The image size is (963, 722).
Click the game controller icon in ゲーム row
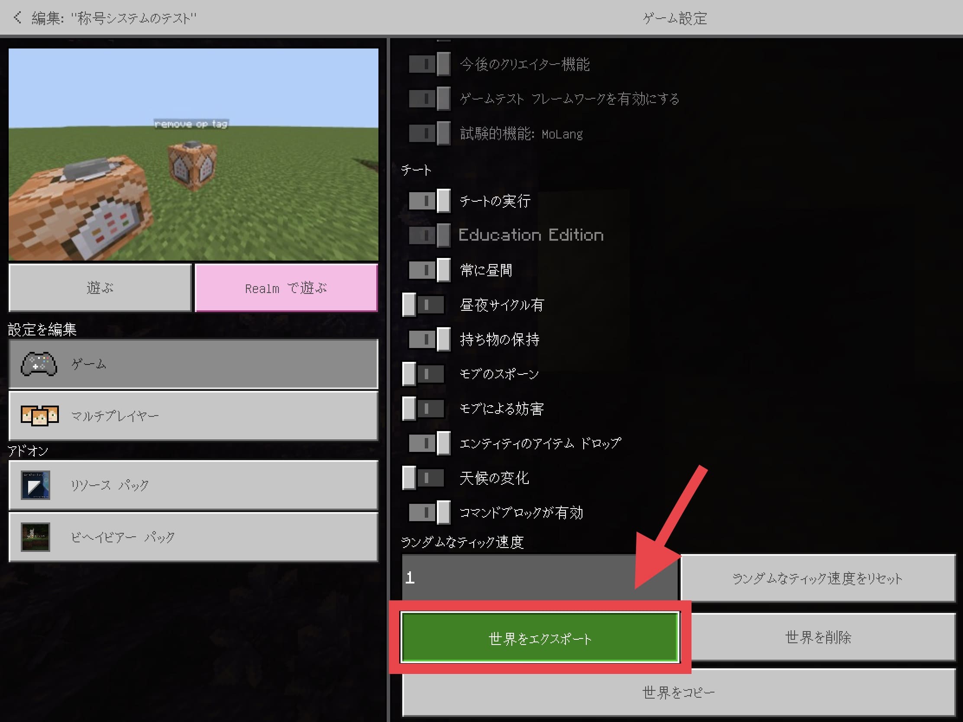click(39, 364)
